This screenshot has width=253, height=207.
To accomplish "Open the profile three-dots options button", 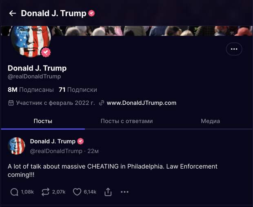I will pos(234,49).
